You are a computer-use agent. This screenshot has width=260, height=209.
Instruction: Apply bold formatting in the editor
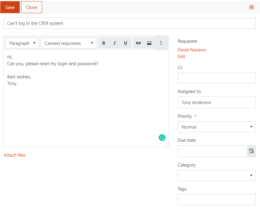pyautogui.click(x=104, y=43)
